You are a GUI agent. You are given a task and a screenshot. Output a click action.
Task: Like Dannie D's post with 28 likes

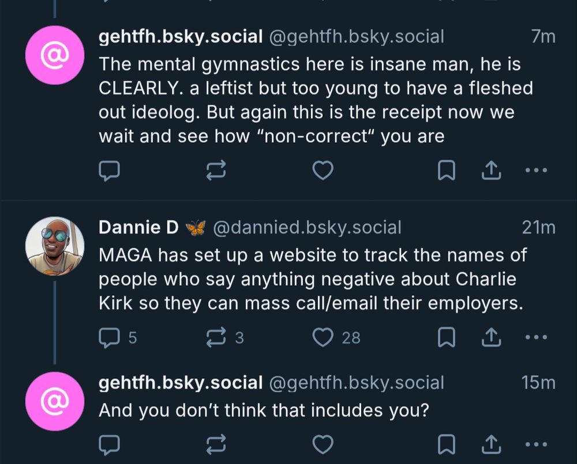[323, 337]
